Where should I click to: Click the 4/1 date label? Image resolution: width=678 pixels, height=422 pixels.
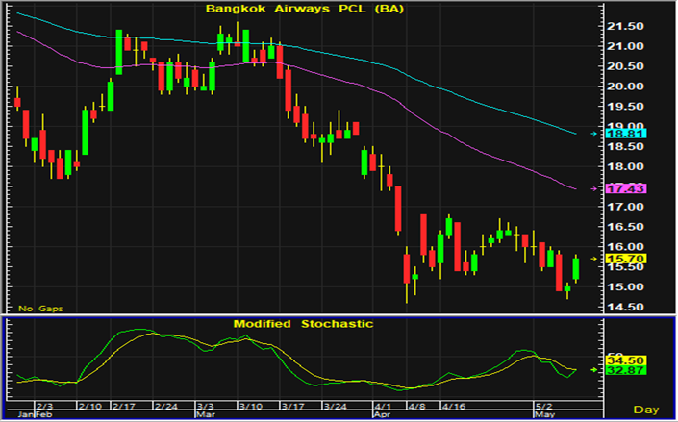(383, 407)
